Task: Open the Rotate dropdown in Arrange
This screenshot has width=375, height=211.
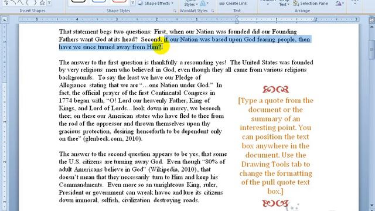Action: 340,3
